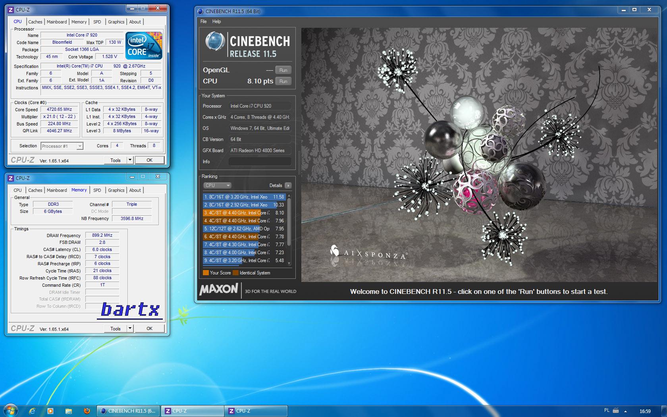Image resolution: width=667 pixels, height=417 pixels.
Task: Switch to Caches tab in top CPU-Z window
Action: 35,22
